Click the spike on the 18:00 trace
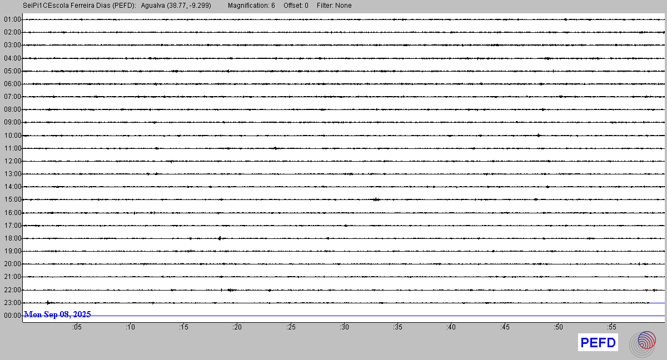The image size is (667, 360). pos(220,238)
